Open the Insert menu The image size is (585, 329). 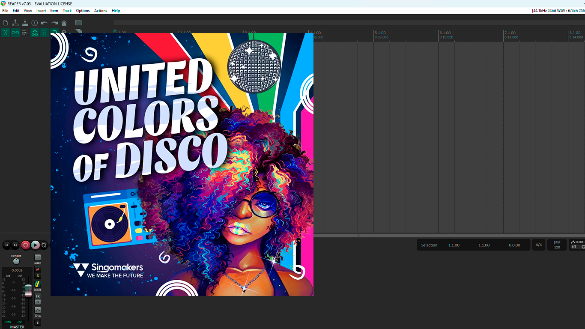[x=41, y=11]
